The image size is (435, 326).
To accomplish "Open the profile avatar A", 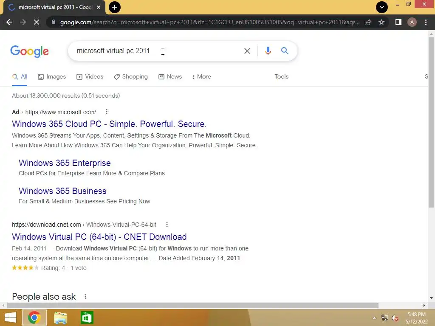I will tap(412, 22).
